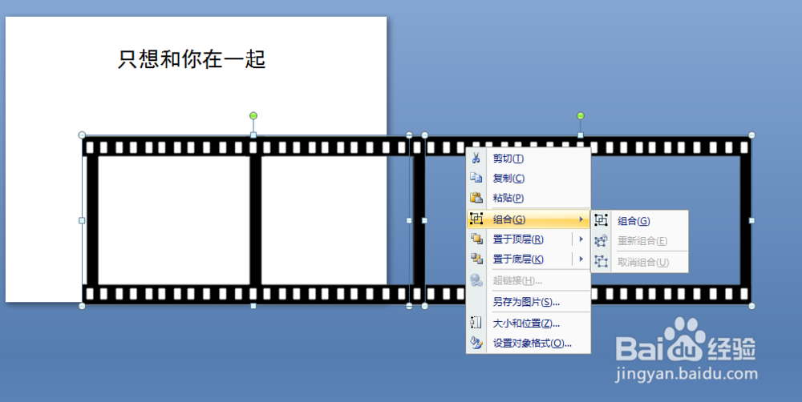Expand the arrow next to 置于底层(K)

click(581, 259)
